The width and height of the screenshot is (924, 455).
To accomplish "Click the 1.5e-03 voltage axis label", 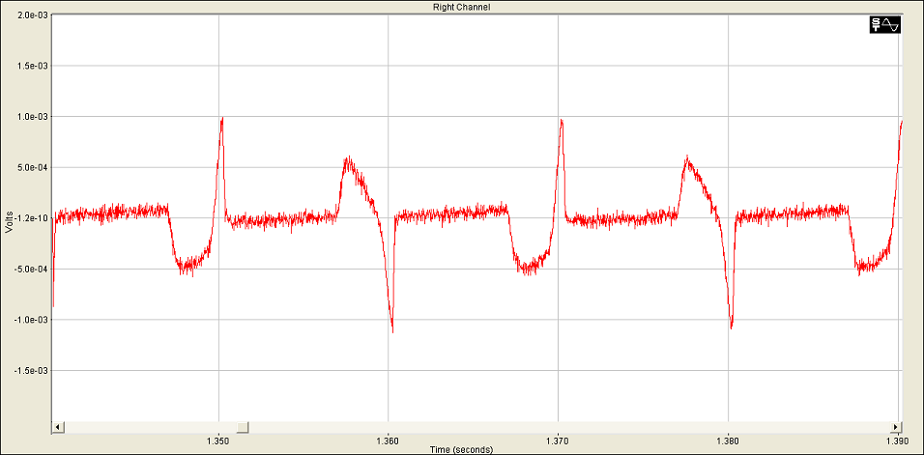I will [x=33, y=66].
